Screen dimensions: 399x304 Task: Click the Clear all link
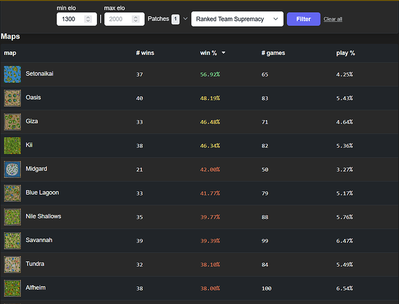[x=332, y=19]
